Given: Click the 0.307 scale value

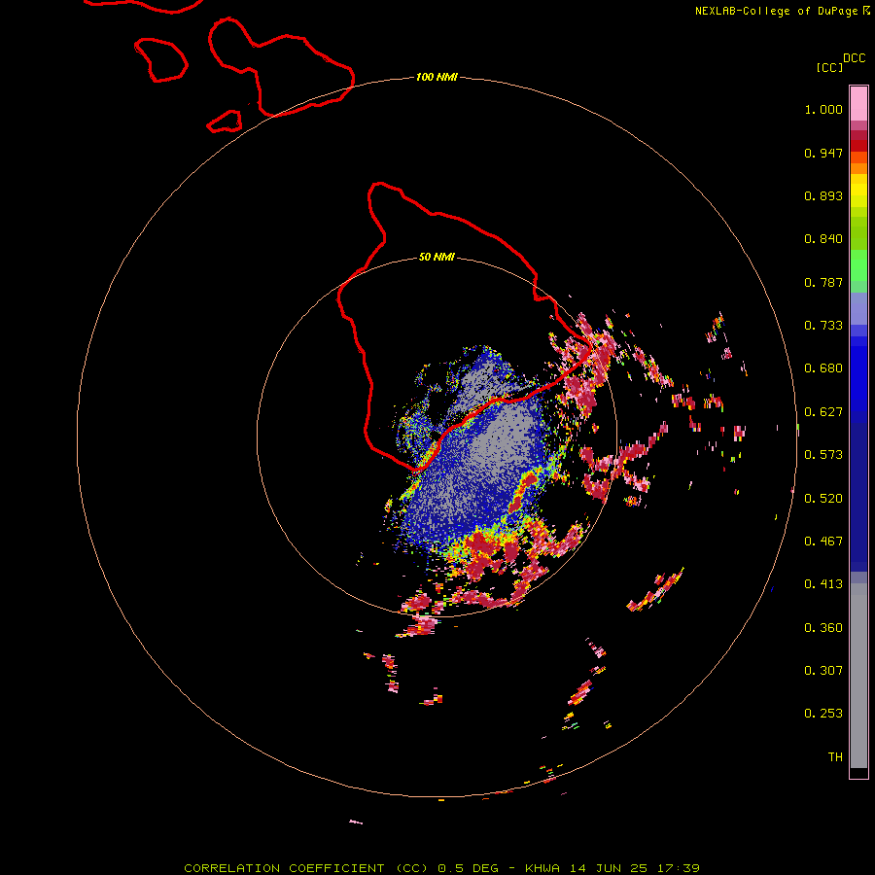Looking at the screenshot, I should click(x=823, y=671).
